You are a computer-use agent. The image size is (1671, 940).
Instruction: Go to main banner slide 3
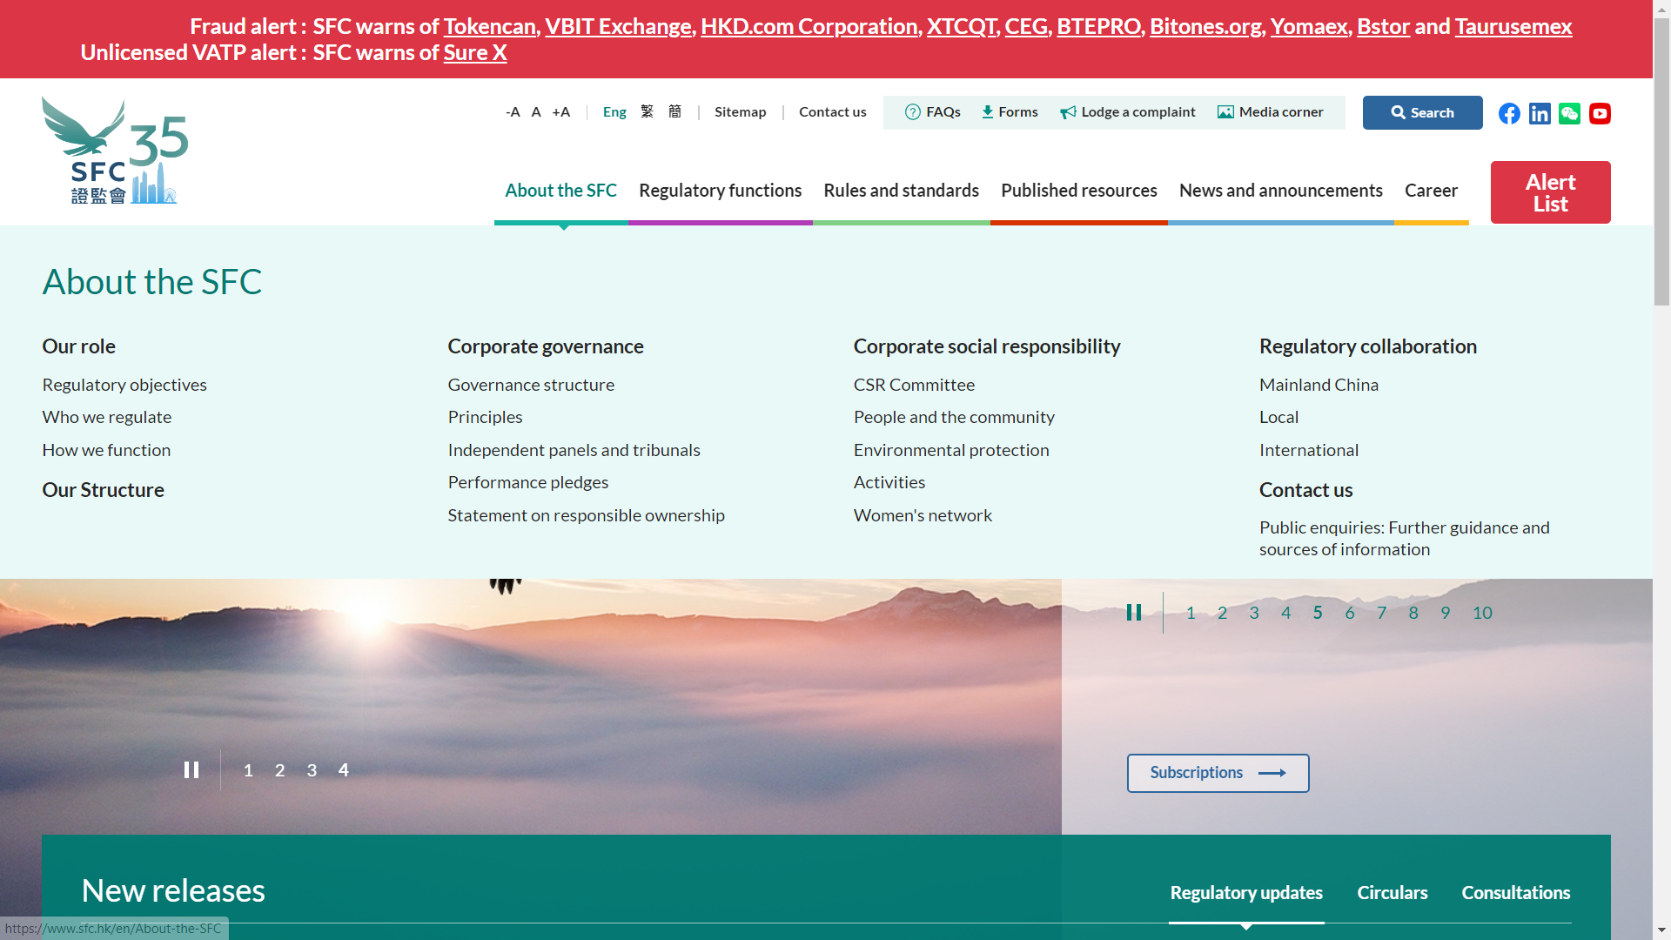(x=312, y=770)
